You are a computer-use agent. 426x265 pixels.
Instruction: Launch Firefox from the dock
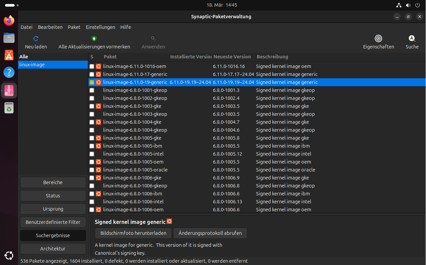pos(9,21)
